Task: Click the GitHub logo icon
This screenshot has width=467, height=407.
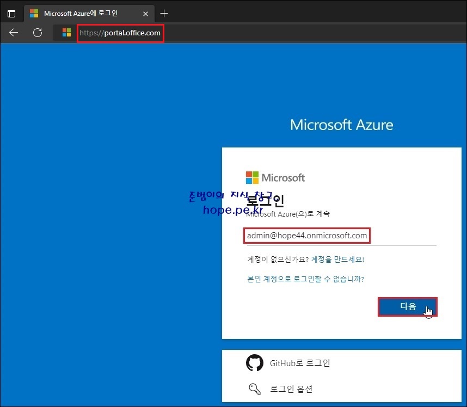Action: (255, 363)
